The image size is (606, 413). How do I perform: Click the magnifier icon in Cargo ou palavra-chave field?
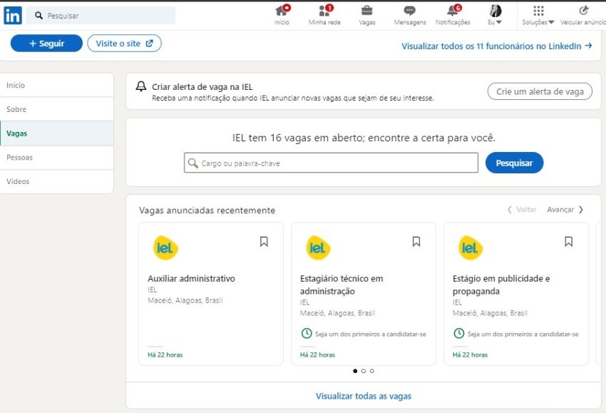192,163
